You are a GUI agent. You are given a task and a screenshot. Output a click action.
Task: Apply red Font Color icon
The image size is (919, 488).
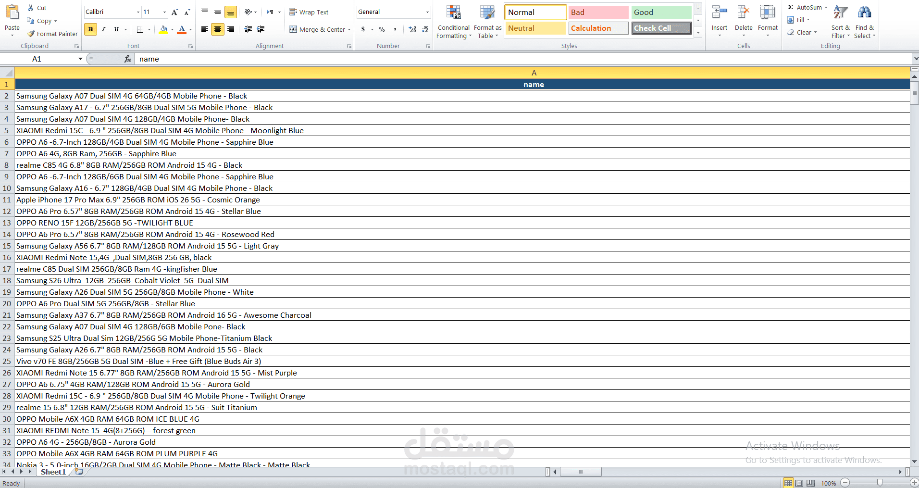[x=182, y=29]
